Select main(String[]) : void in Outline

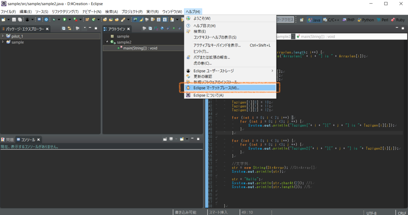tap(140, 48)
